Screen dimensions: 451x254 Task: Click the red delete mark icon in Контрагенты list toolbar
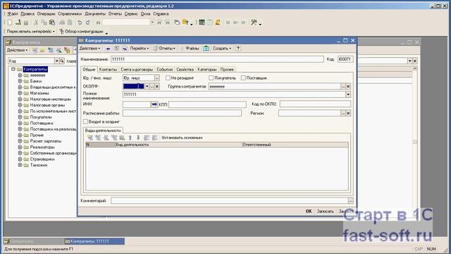67,50
